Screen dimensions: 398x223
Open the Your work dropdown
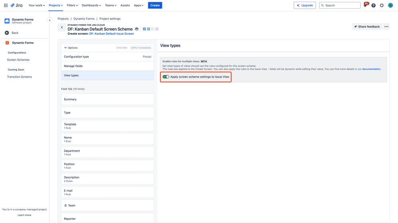coord(37,5)
